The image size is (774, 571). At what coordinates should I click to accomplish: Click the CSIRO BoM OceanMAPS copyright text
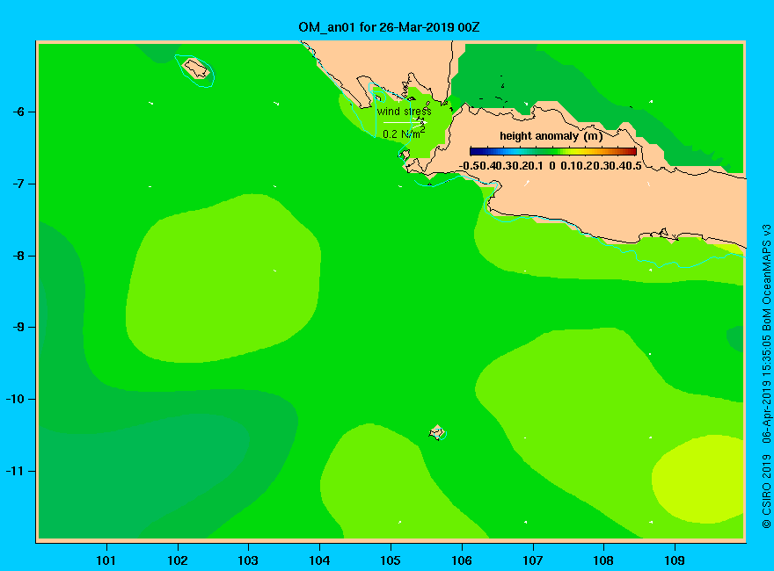(x=766, y=376)
